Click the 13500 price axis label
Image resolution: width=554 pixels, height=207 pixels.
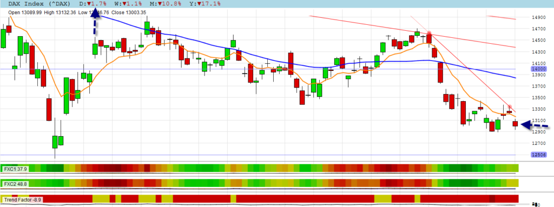pos(538,97)
